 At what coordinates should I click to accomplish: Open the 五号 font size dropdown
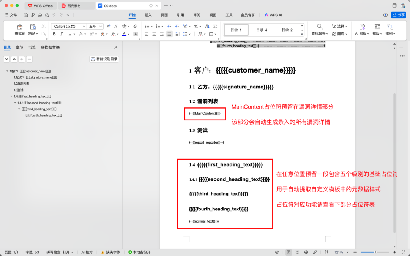tap(95, 27)
